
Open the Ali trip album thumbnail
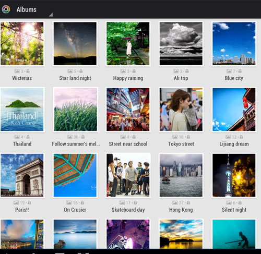(x=181, y=44)
